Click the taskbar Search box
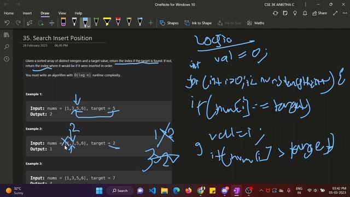The image size is (350, 197). (120, 190)
